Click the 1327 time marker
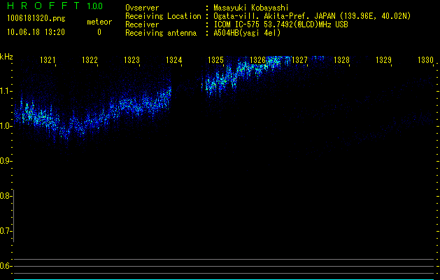440x280 pixels. coord(299,59)
